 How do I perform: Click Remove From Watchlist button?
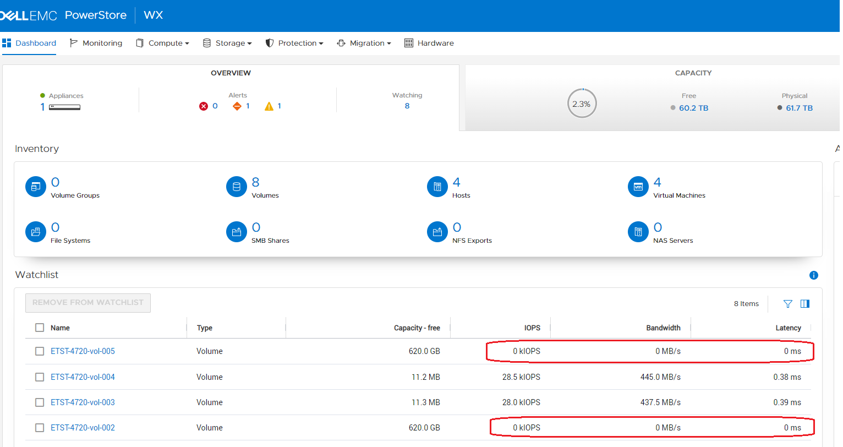click(x=88, y=303)
